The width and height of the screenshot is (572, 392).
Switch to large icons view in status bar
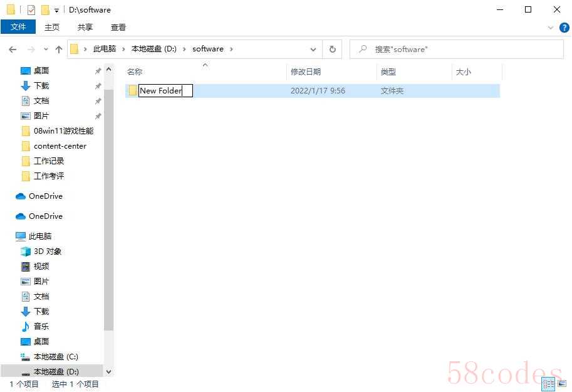562,384
